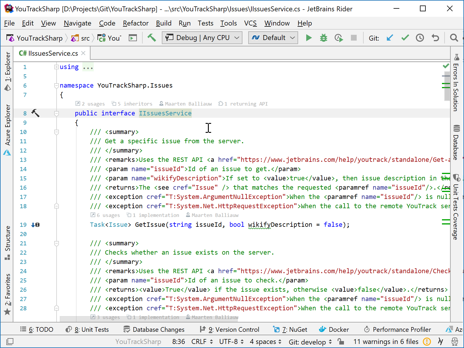Revert changes with undo arrow icon

click(435, 38)
